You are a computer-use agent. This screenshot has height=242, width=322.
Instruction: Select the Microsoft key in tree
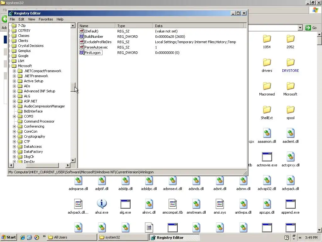coord(25,66)
